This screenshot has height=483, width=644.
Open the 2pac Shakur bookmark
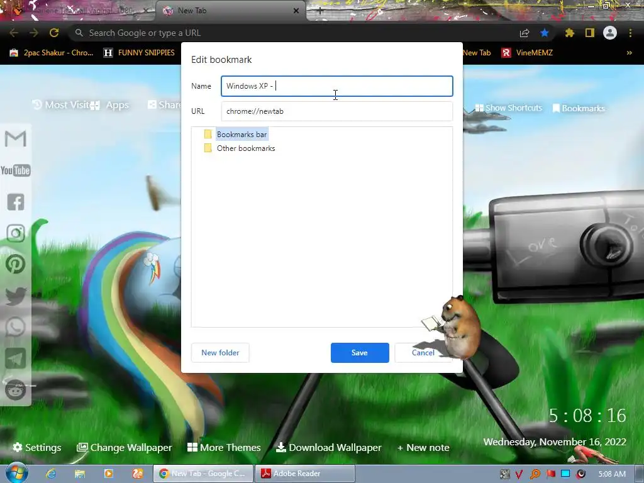(52, 53)
